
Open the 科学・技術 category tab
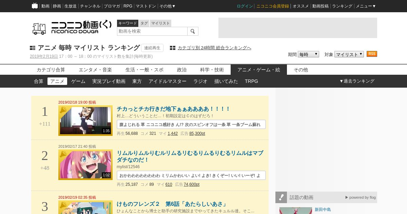tap(212, 70)
